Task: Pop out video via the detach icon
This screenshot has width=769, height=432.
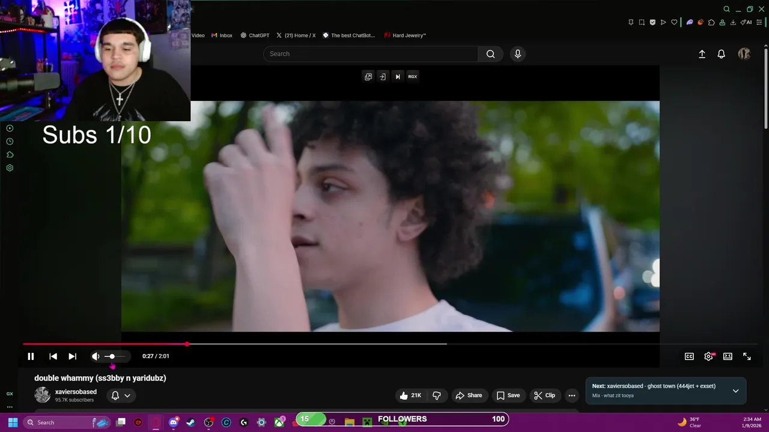Action: pos(368,76)
